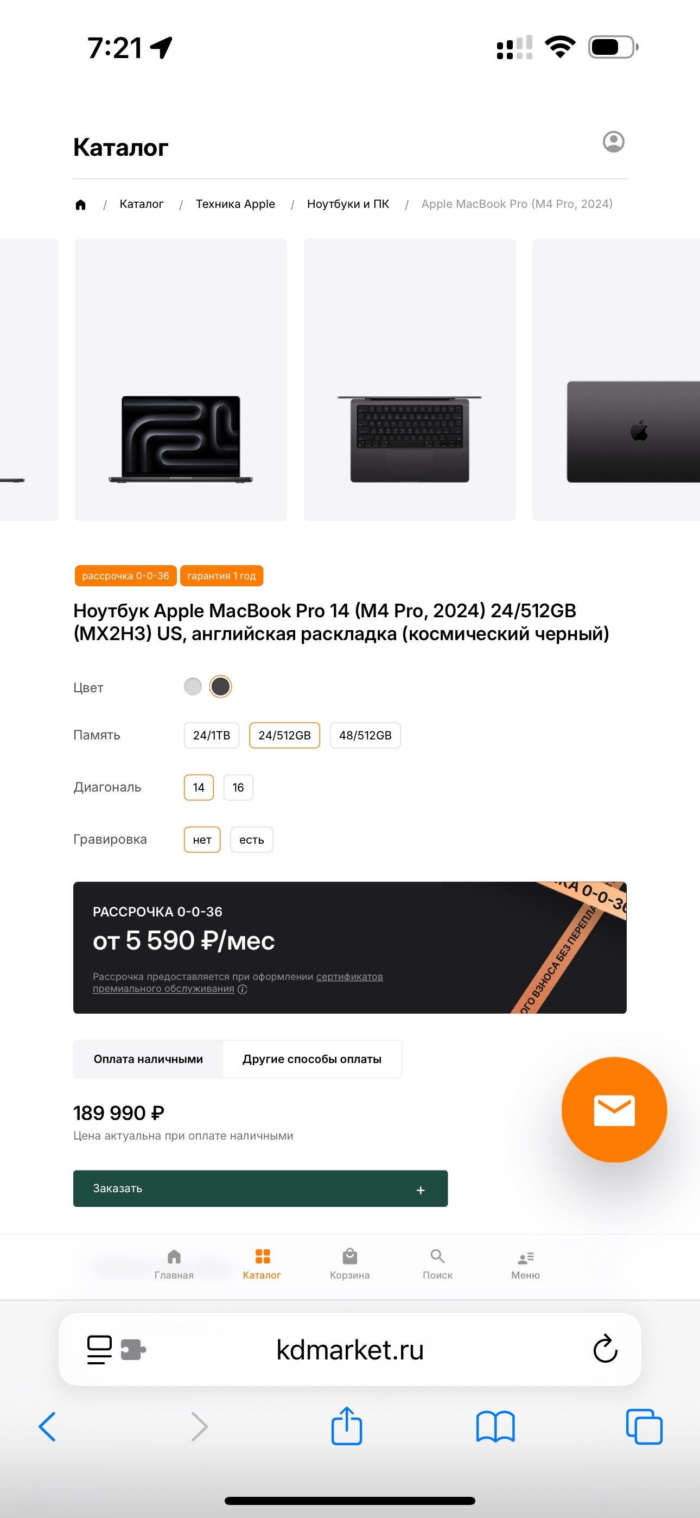700x1518 pixels.
Task: Select the silver color swatch
Action: pyautogui.click(x=193, y=686)
